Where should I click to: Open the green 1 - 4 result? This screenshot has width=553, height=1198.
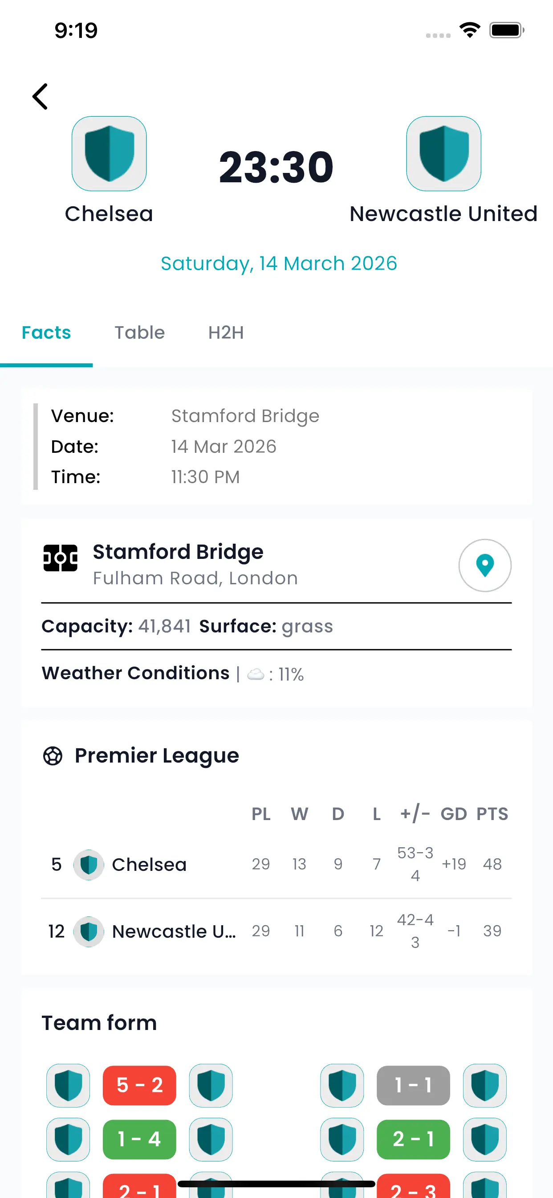139,1139
